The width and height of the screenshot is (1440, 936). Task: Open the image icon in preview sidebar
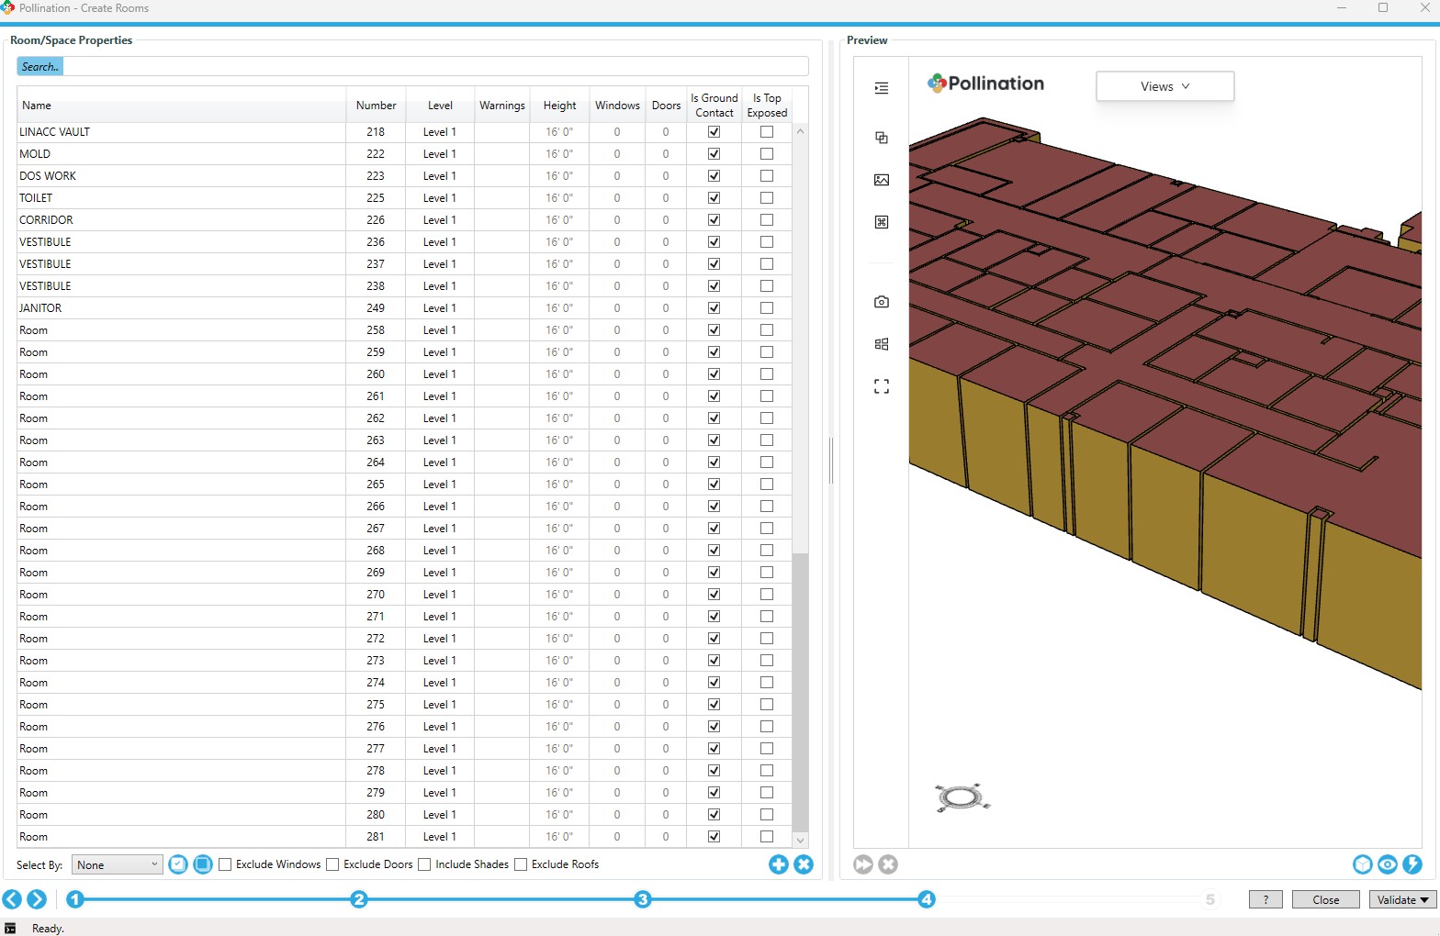(882, 180)
